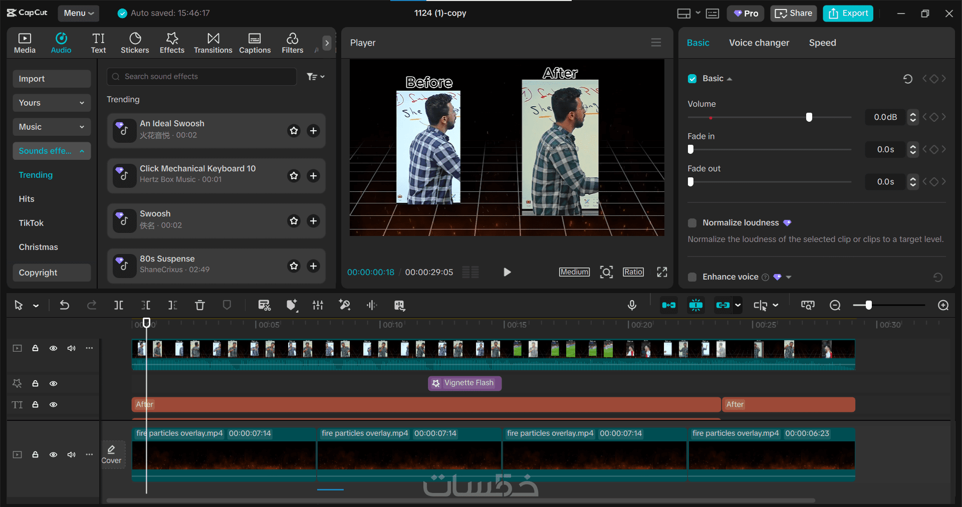This screenshot has height=507, width=962.
Task: Click the split clip tool icon
Action: 119,305
